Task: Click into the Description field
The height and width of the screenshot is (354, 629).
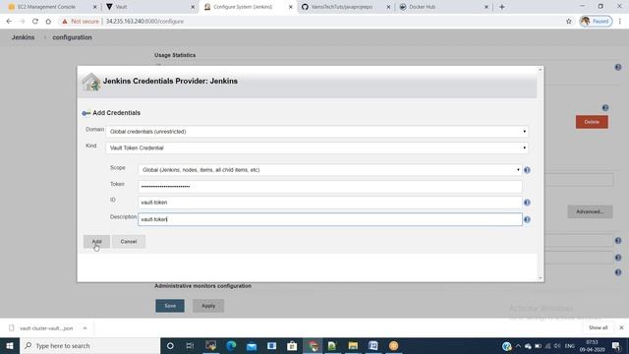Action: click(x=330, y=219)
